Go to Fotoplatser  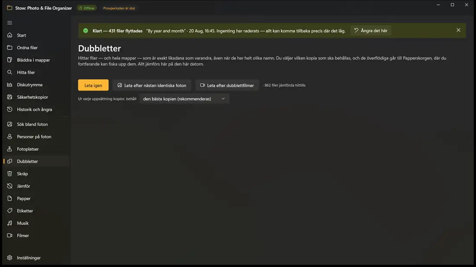click(x=36, y=149)
